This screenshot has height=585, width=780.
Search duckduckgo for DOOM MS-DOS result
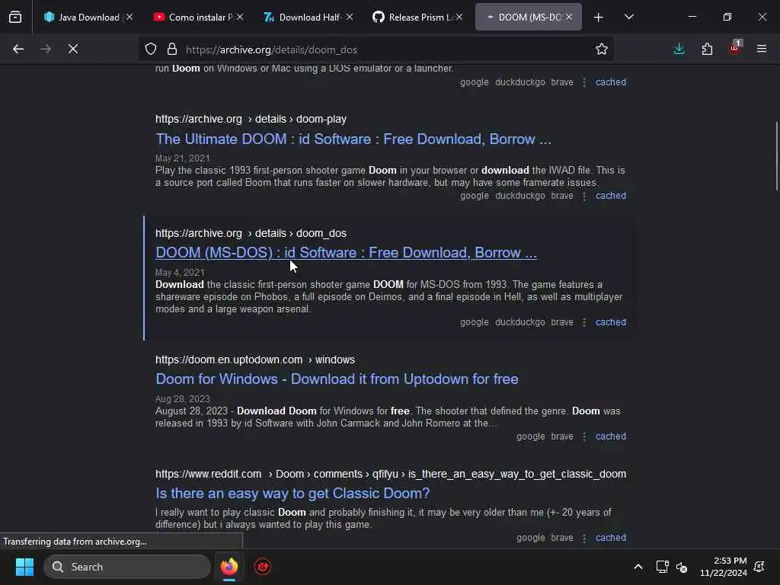point(519,322)
